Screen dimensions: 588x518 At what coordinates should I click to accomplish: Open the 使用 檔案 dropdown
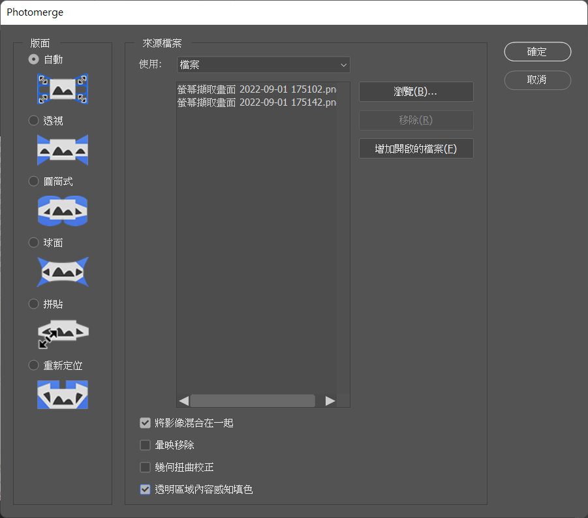[263, 65]
